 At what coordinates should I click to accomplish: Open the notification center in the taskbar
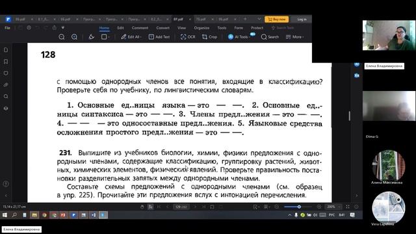pyautogui.click(x=352, y=215)
